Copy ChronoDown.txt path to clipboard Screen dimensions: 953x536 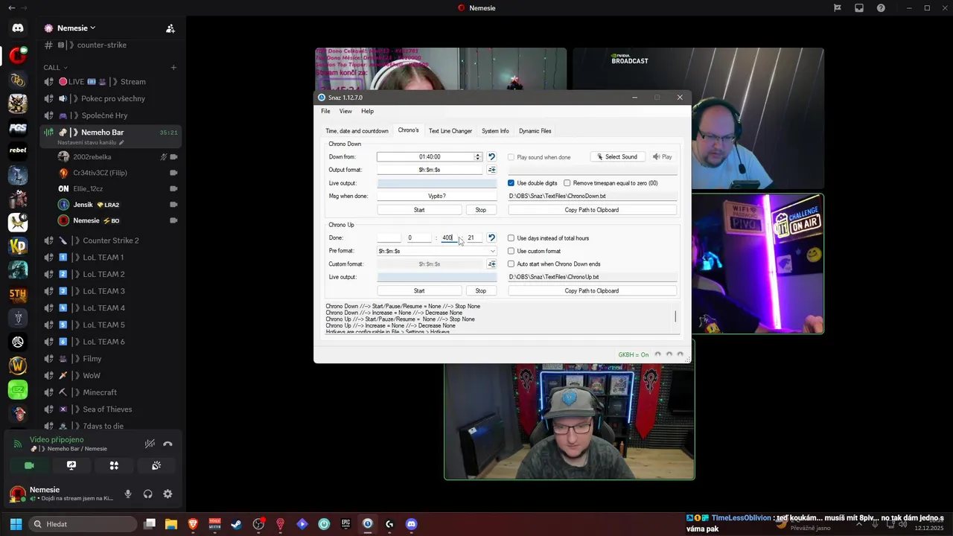coord(592,210)
